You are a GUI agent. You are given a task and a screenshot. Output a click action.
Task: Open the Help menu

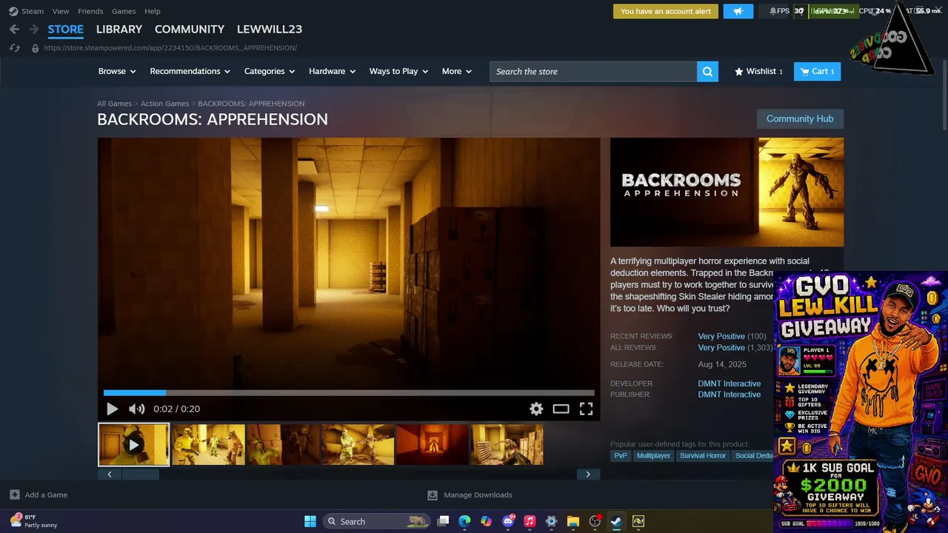click(153, 11)
